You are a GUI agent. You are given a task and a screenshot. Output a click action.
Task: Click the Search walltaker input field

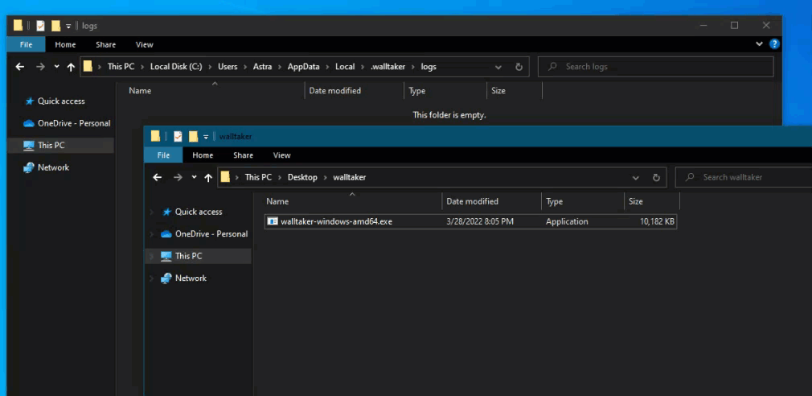point(744,177)
